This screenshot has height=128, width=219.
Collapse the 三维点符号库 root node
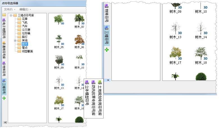coord(11,15)
